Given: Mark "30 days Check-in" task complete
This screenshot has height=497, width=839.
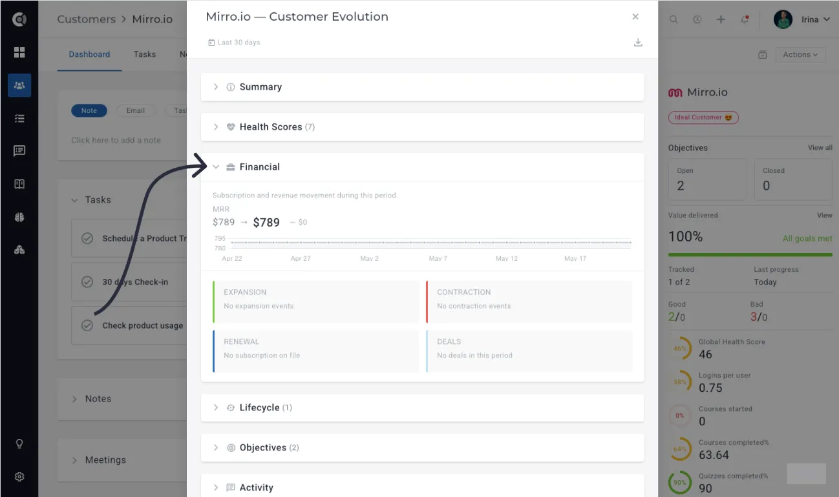Looking at the screenshot, I should [87, 282].
